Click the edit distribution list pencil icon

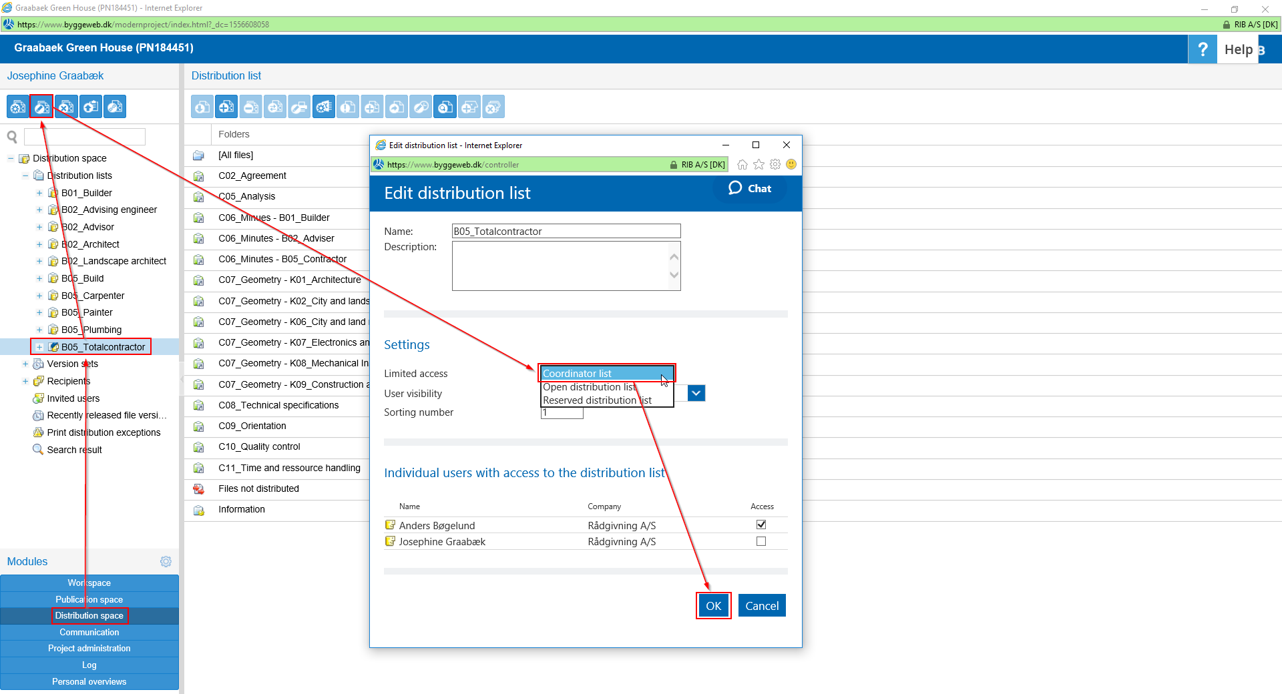(41, 107)
